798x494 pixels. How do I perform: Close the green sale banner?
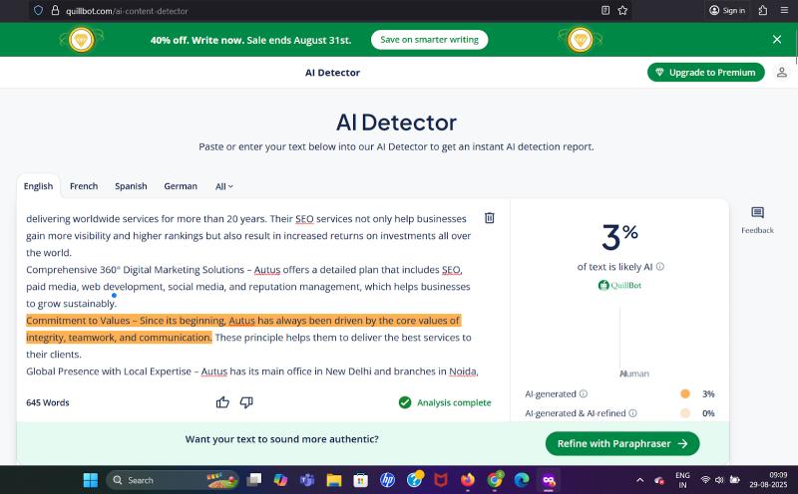tap(777, 39)
